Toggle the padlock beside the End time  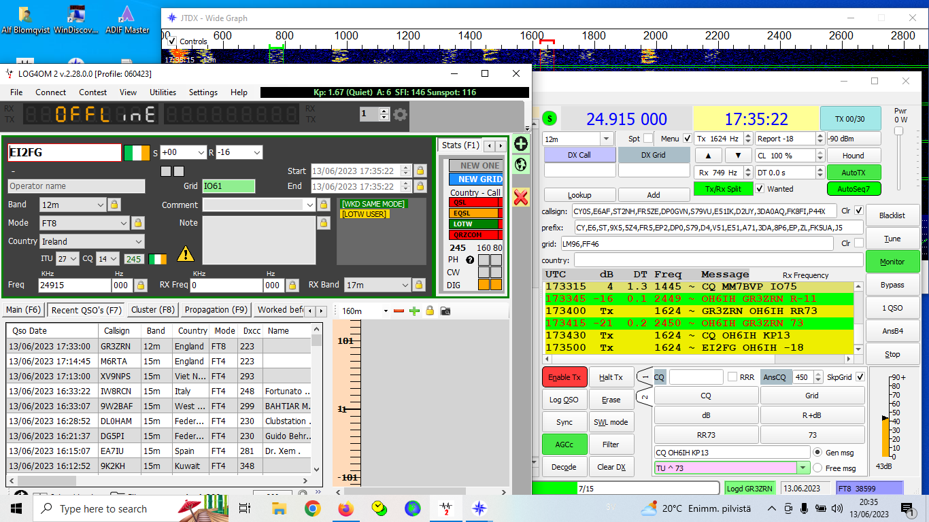(420, 186)
